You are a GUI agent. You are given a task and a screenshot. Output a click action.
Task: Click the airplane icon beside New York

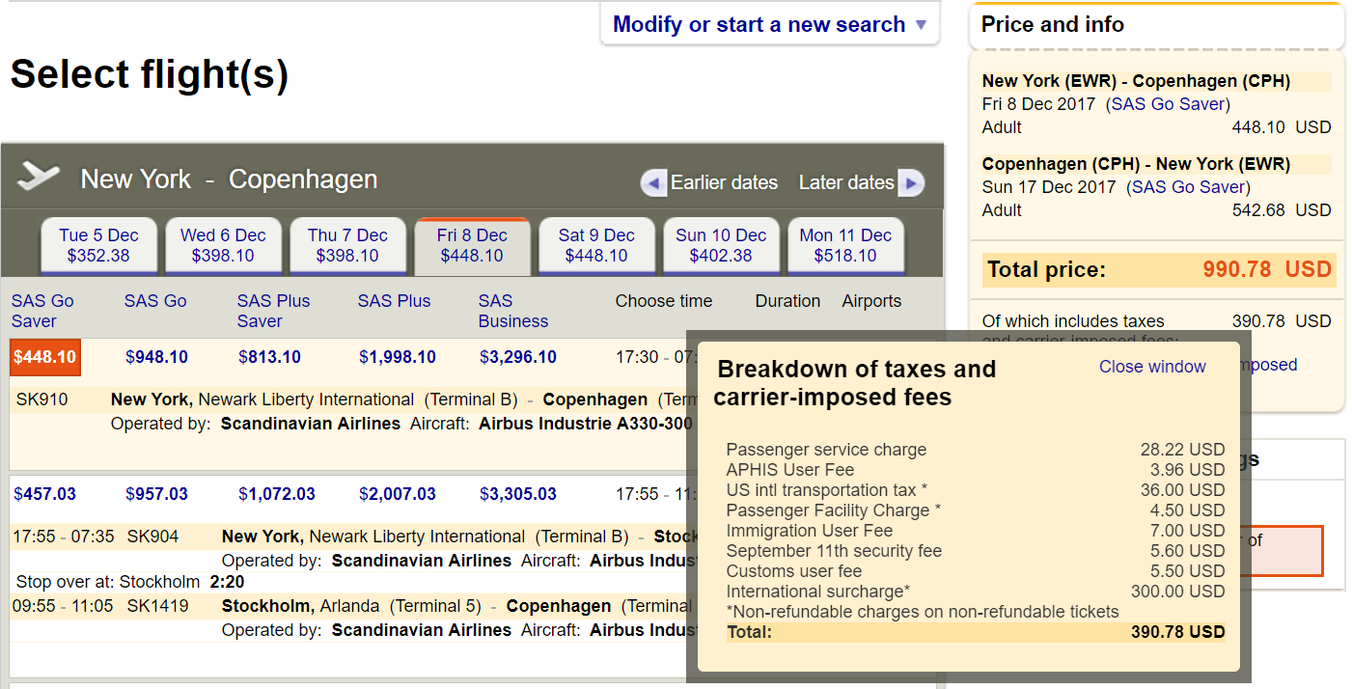coord(39,177)
